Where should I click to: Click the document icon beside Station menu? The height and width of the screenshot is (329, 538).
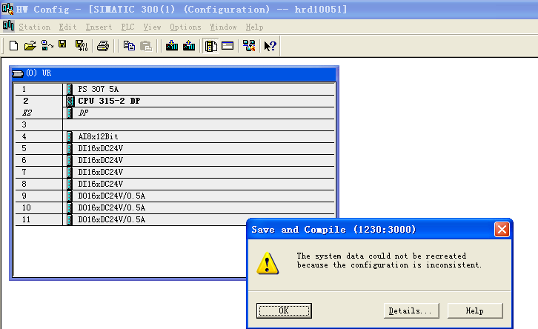point(8,26)
